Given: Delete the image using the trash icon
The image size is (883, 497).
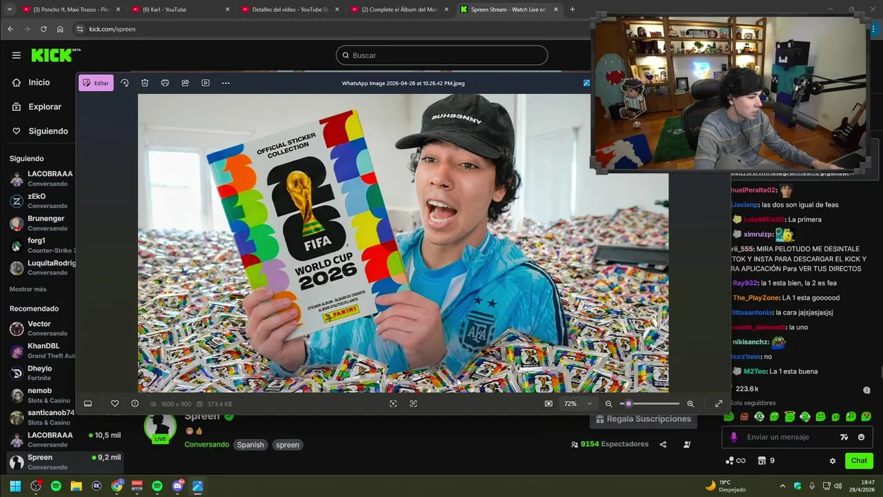Looking at the screenshot, I should click(145, 83).
